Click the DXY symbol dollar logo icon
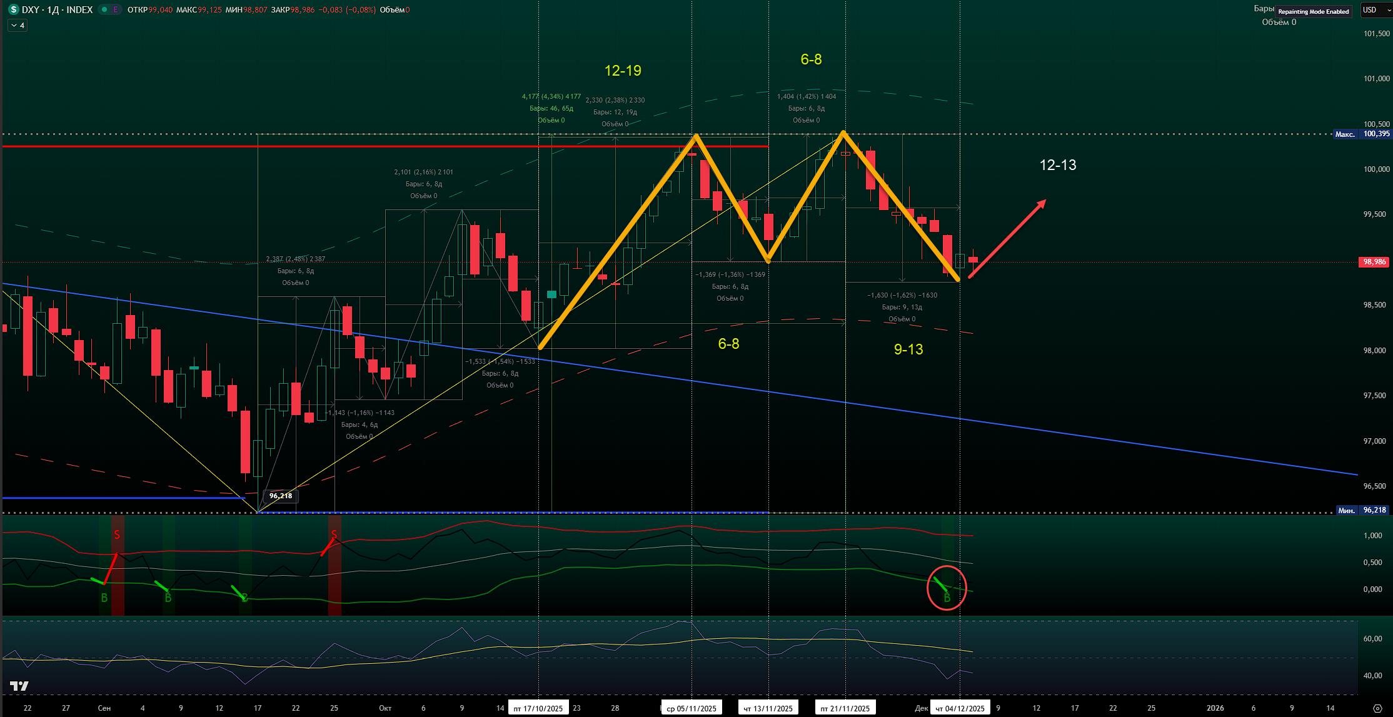1393x717 pixels. (x=13, y=9)
